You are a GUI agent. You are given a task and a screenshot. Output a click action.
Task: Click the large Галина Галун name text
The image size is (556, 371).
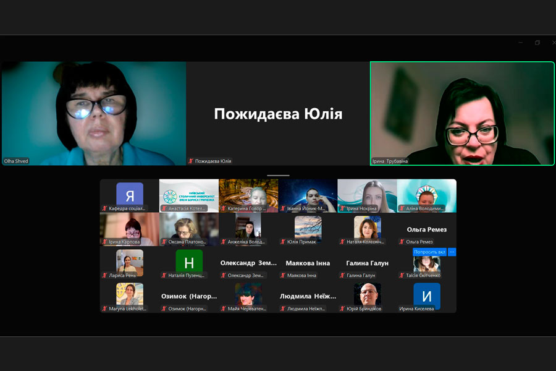(x=368, y=263)
